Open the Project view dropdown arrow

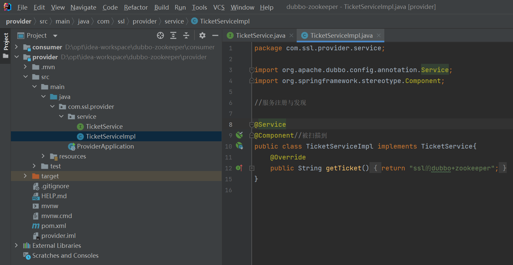(x=55, y=36)
